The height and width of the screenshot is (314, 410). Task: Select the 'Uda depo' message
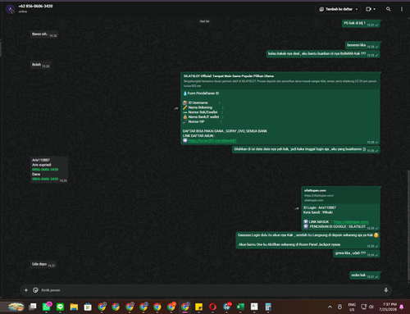pos(43,264)
